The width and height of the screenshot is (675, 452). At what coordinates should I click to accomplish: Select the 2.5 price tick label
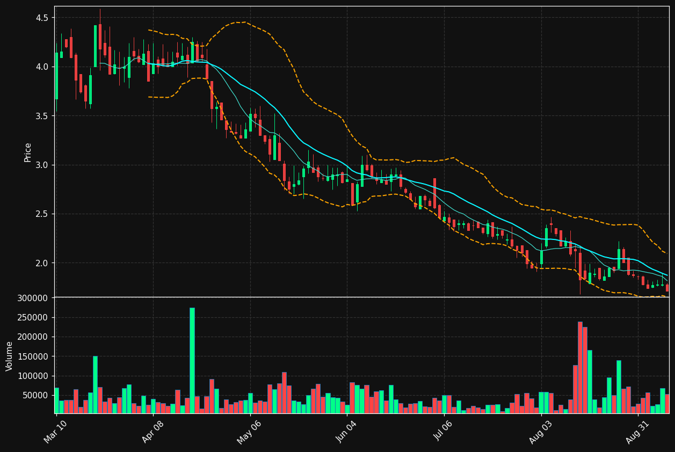click(42, 214)
